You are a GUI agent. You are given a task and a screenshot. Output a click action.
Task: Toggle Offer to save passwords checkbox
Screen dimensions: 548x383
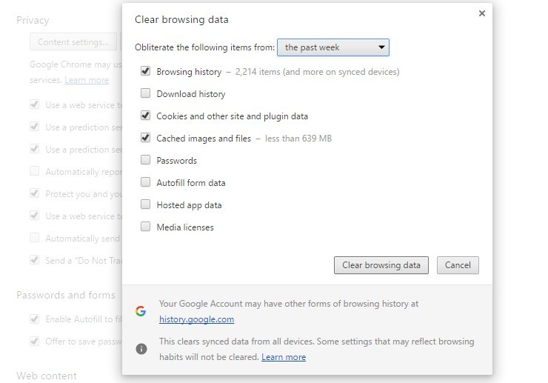[x=34, y=341]
